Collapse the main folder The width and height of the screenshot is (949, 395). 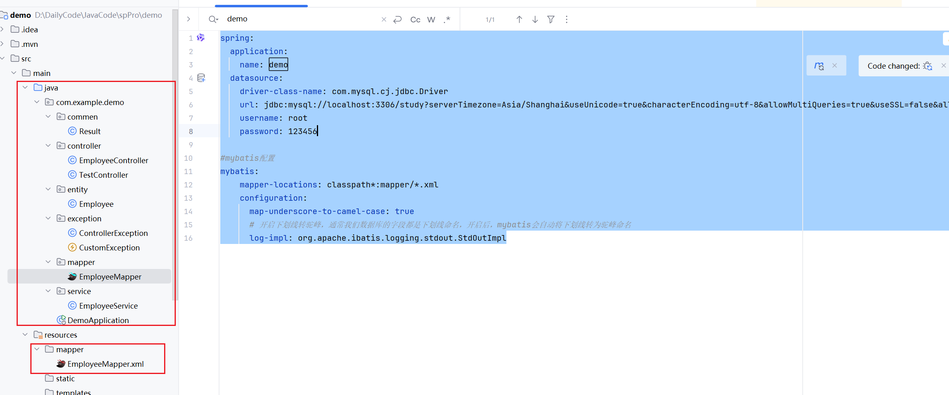pyautogui.click(x=14, y=73)
